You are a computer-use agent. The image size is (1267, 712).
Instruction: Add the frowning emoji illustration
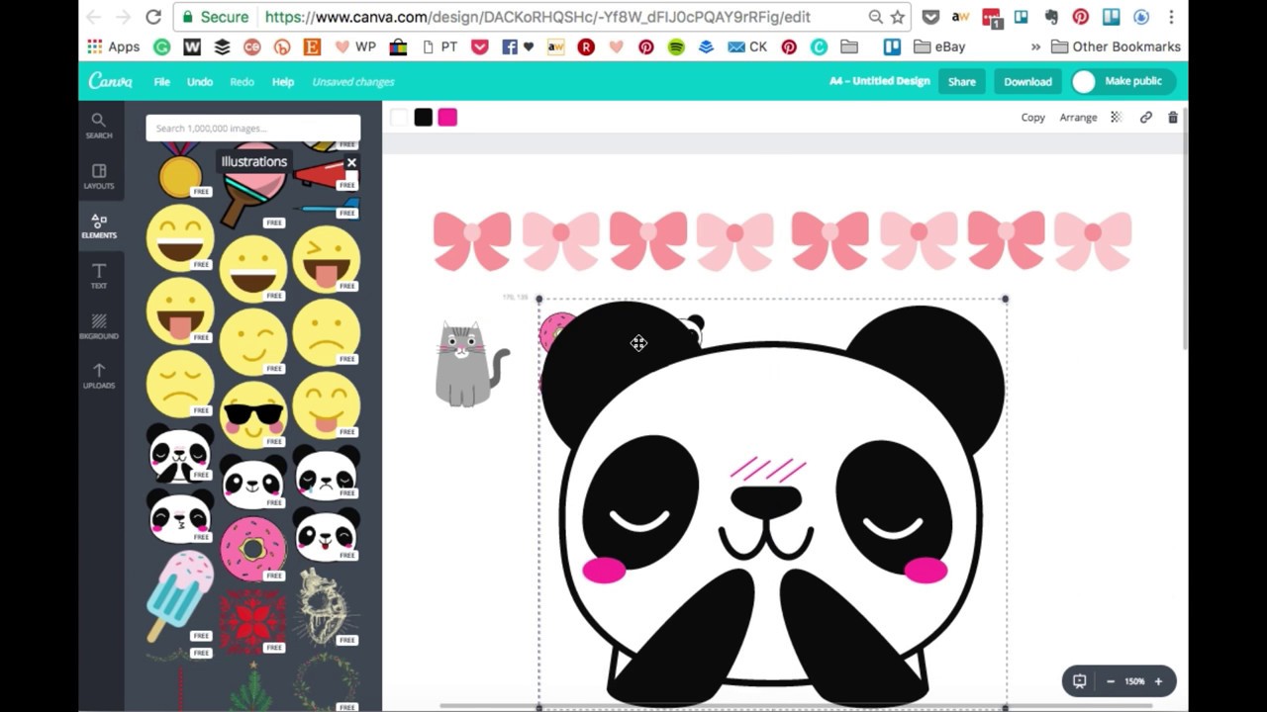tap(326, 331)
